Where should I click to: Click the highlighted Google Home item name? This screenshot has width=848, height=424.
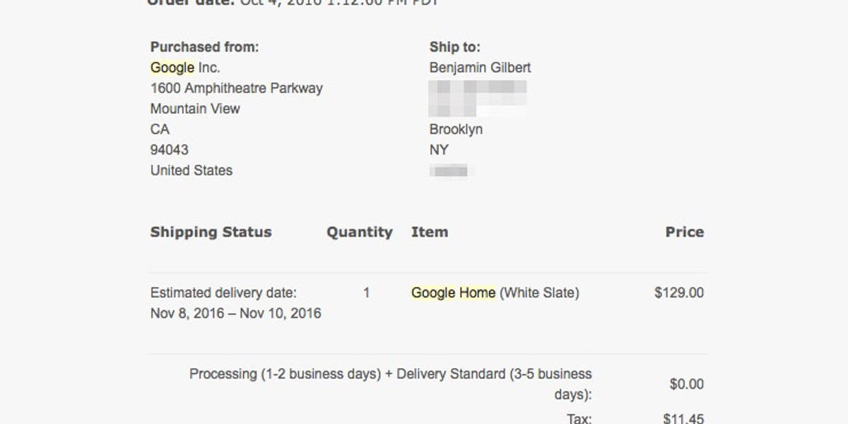tap(454, 293)
